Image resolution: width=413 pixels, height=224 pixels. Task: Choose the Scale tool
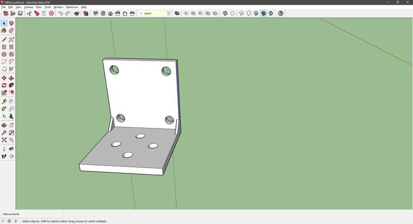pos(4,92)
